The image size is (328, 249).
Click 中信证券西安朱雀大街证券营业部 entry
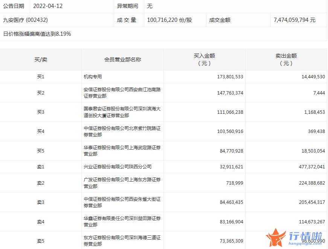122,202
